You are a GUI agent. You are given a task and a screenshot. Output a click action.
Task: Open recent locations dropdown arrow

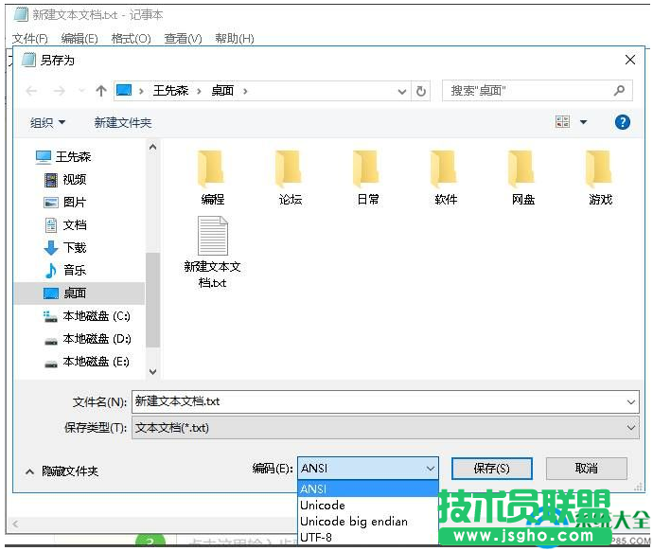[81, 91]
